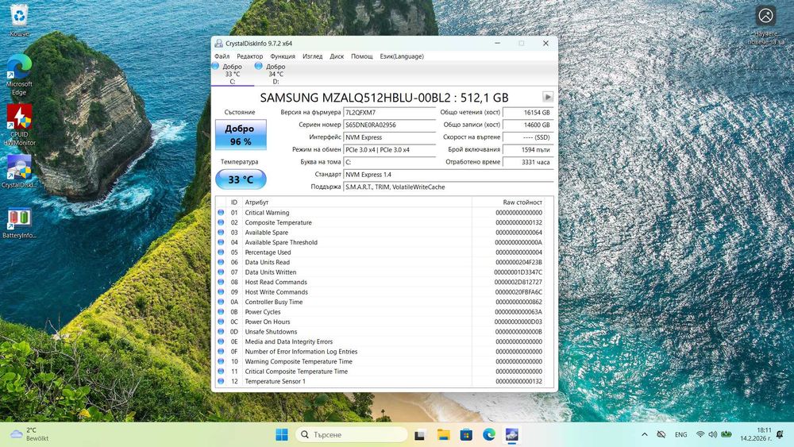Viewport: 794px width, 447px height.
Task: Open the Език(Language) menu
Action: point(402,56)
